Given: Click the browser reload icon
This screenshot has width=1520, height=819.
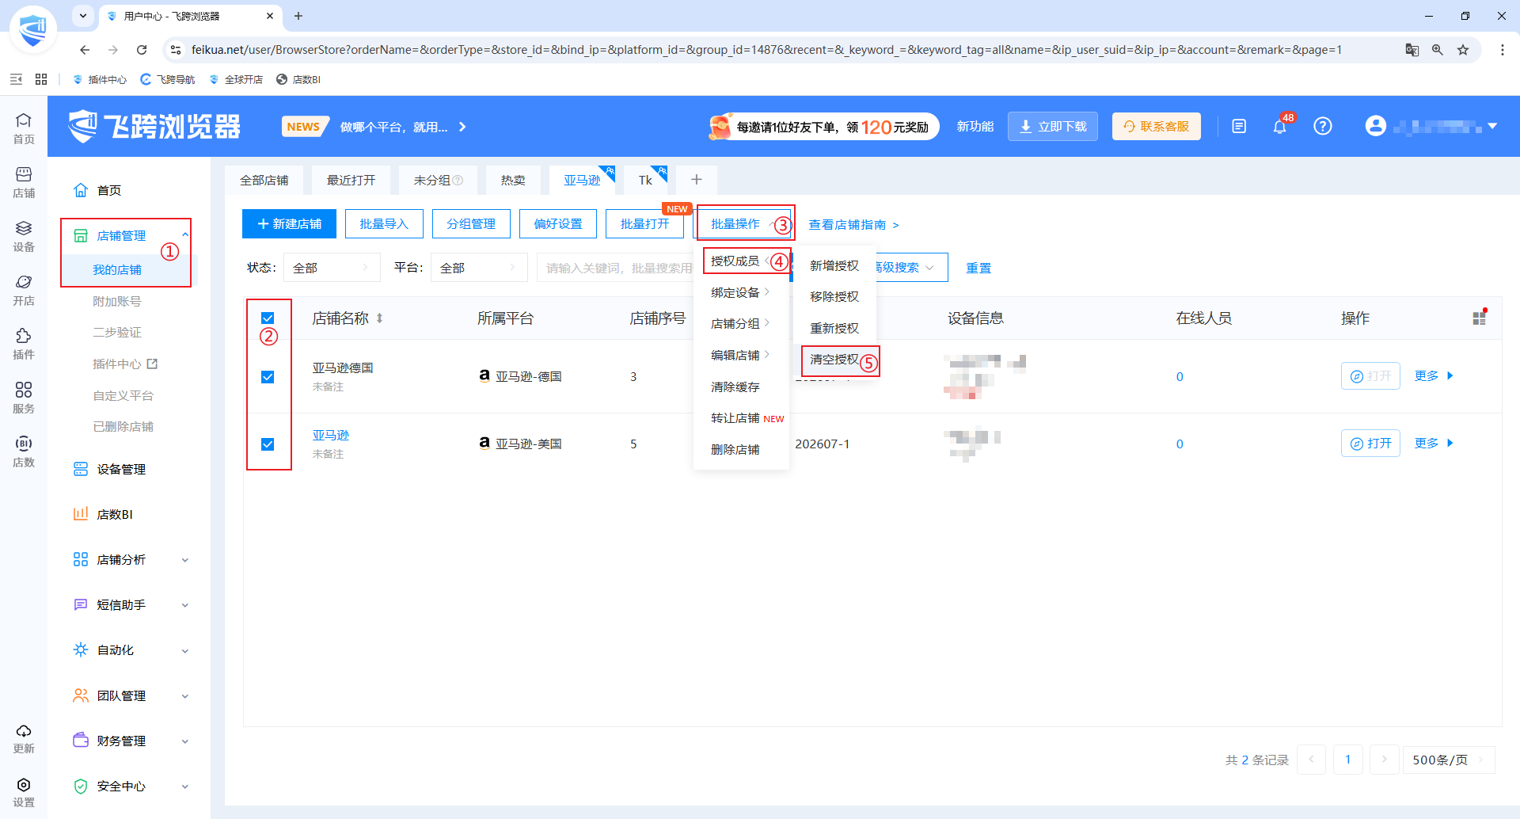Looking at the screenshot, I should click(x=142, y=50).
